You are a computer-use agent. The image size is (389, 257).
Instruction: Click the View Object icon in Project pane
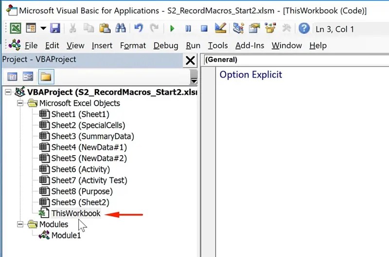coord(28,77)
